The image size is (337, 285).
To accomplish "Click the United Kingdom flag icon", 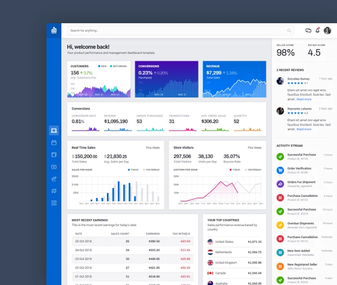I will point(210,262).
